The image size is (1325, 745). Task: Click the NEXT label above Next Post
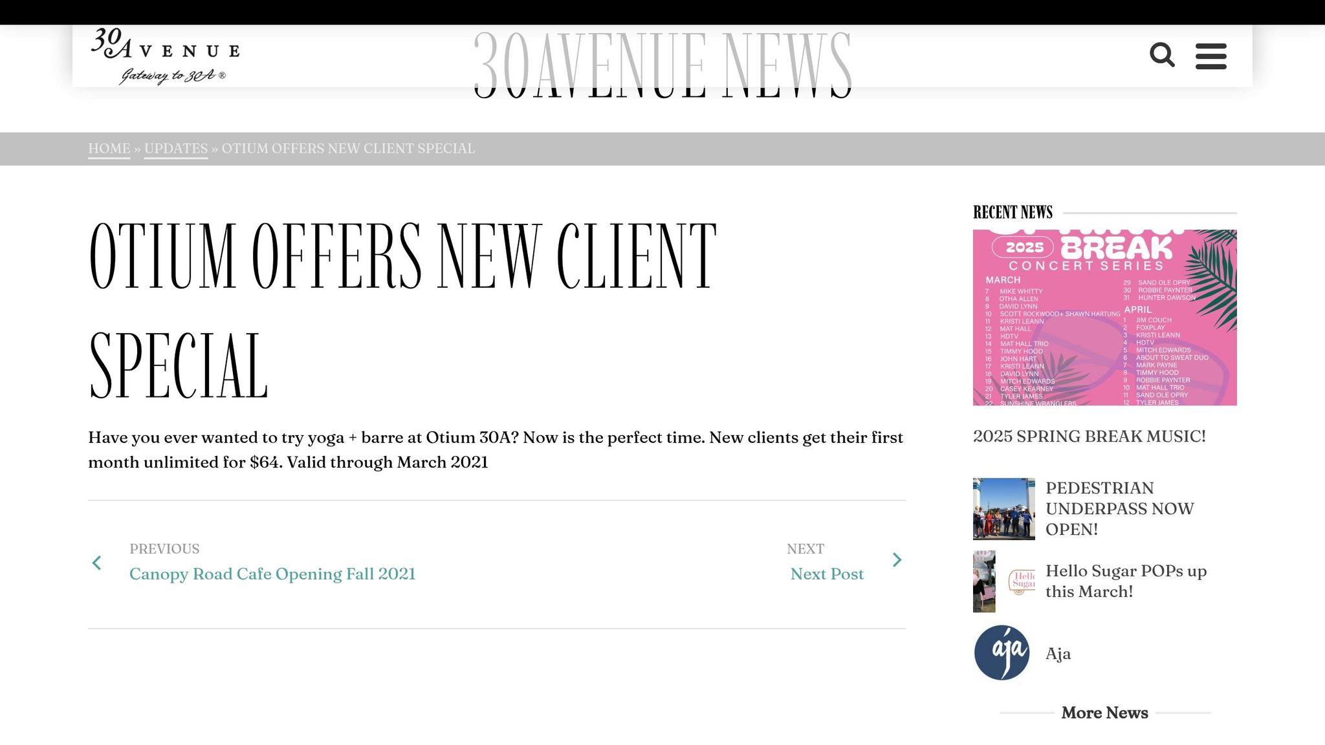(805, 549)
